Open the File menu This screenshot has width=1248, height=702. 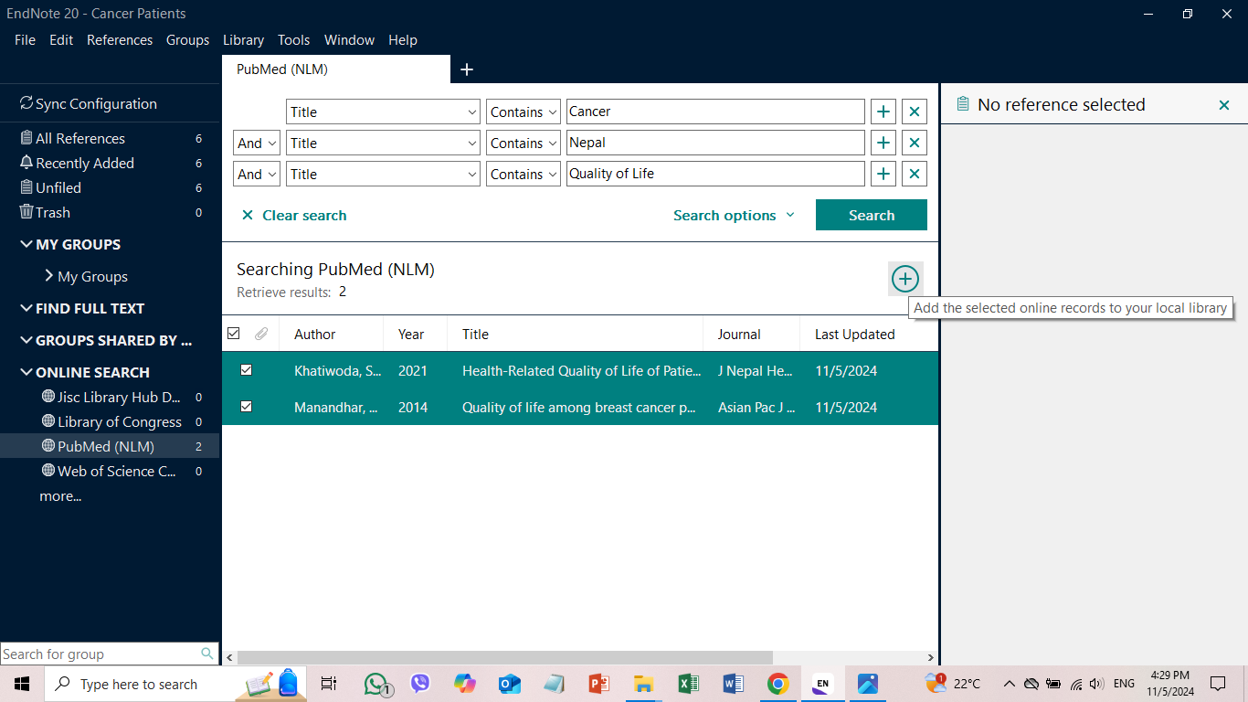[25, 40]
